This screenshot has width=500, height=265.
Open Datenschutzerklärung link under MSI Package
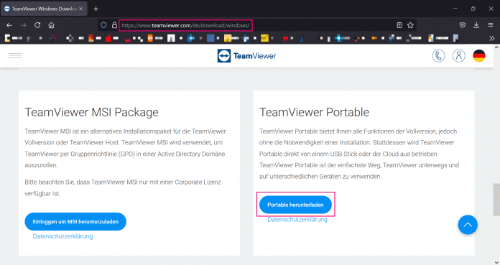62,236
